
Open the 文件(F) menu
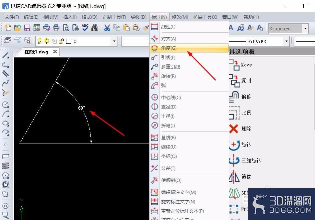point(12,17)
